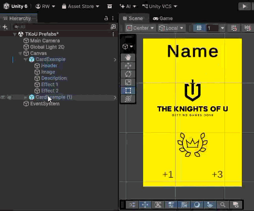The width and height of the screenshot is (254, 211).
Task: Open the Asset Store dropdown
Action: coord(81,6)
